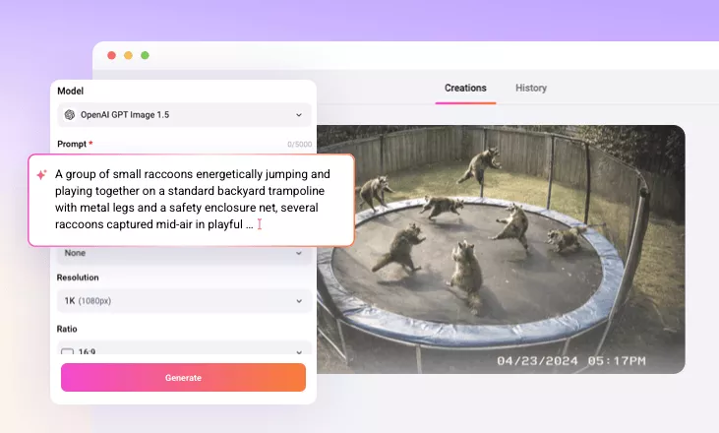The height and width of the screenshot is (433, 719).
Task: Open the Model dropdown showing OpenAI GPT Image 1.5
Action: click(x=184, y=115)
